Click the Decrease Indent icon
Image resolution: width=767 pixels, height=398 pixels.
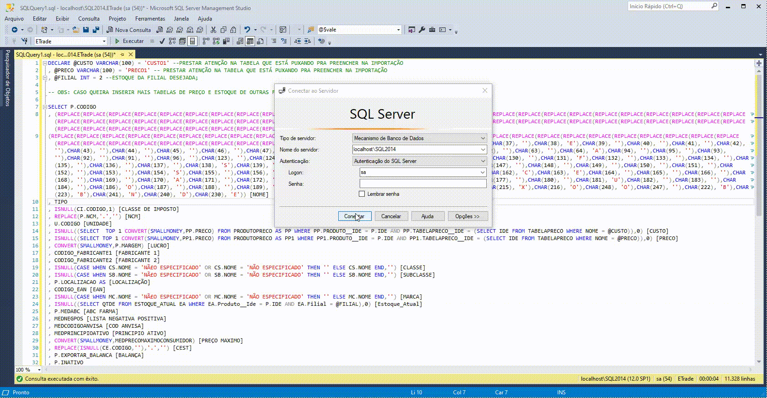(298, 41)
